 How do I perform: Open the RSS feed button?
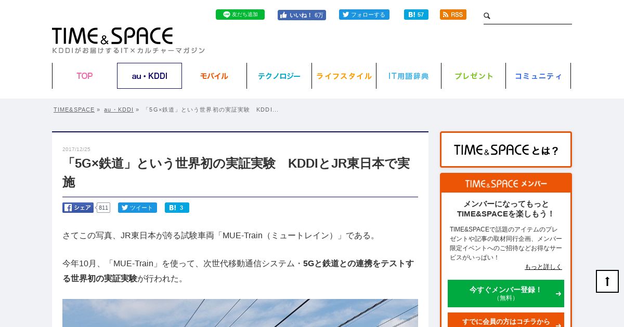pos(453,15)
